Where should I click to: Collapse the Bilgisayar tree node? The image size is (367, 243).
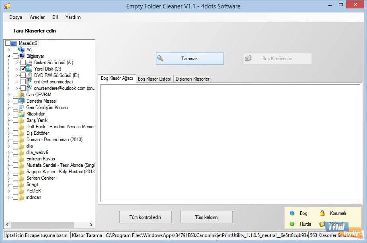click(x=9, y=56)
